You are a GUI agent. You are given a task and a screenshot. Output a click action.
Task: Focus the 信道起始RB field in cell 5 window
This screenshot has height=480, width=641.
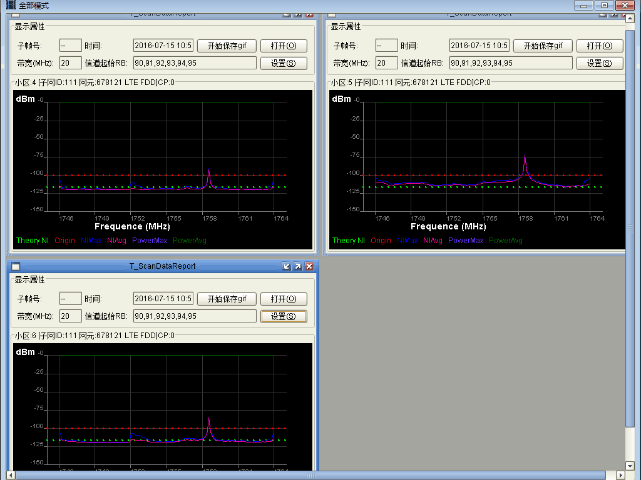click(x=511, y=63)
